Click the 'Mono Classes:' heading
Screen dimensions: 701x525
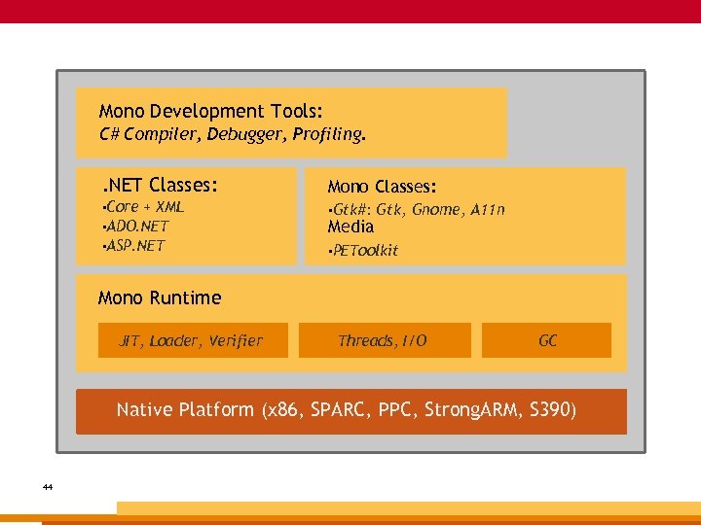coord(382,187)
